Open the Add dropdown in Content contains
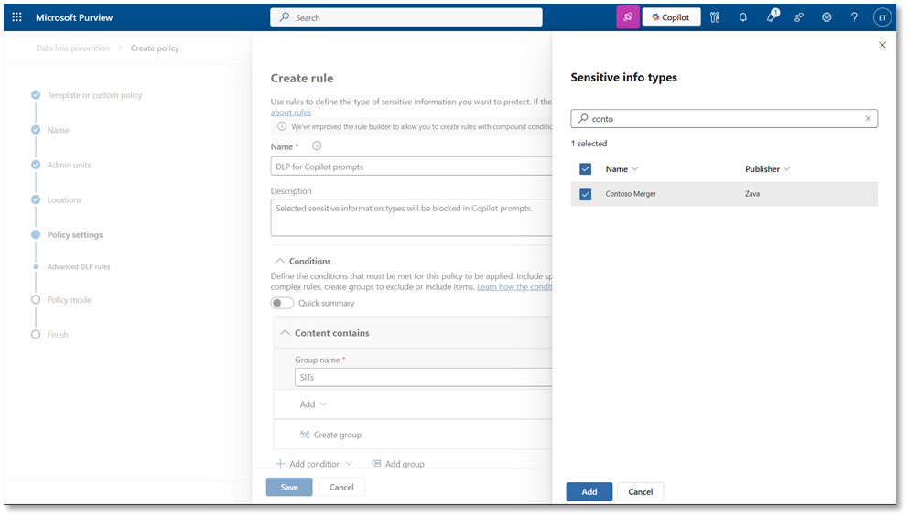The image size is (908, 517). [313, 404]
